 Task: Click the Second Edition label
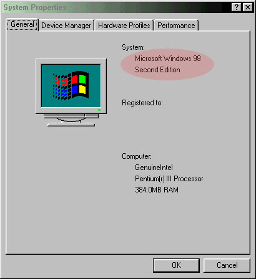click(157, 70)
